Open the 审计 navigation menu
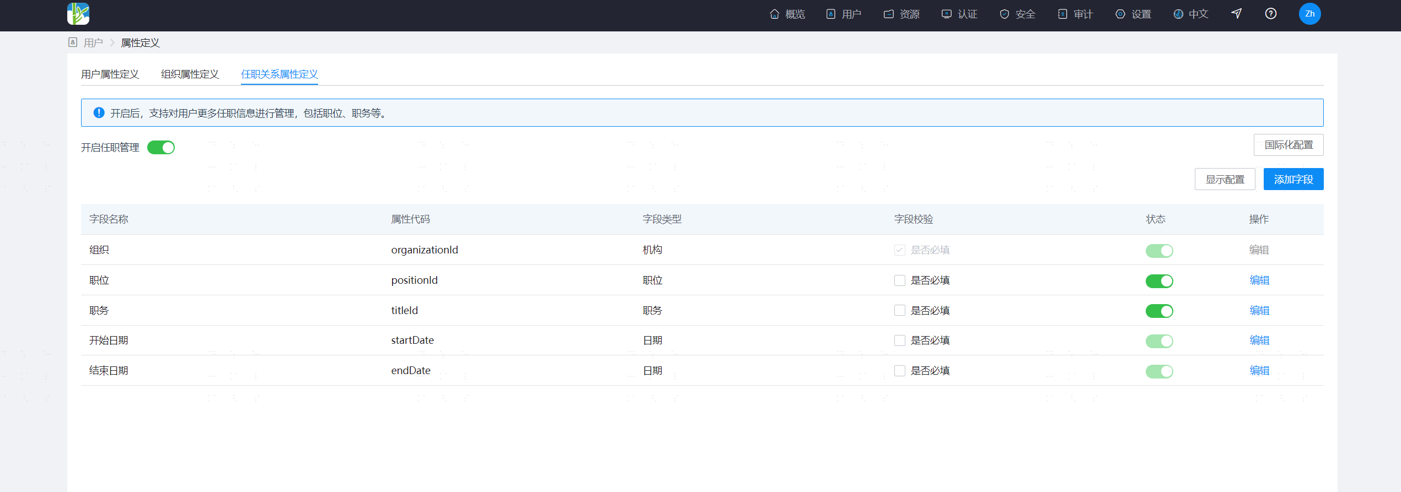Screen dimensions: 1401x492 (1075, 14)
